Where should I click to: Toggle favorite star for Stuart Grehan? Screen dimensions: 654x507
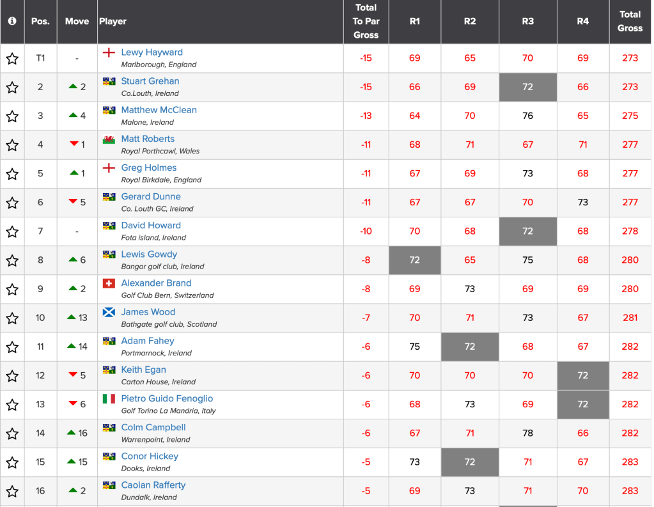click(12, 88)
